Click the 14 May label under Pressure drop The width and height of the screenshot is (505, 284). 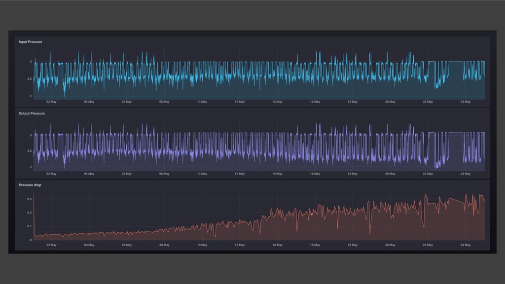tap(277, 245)
